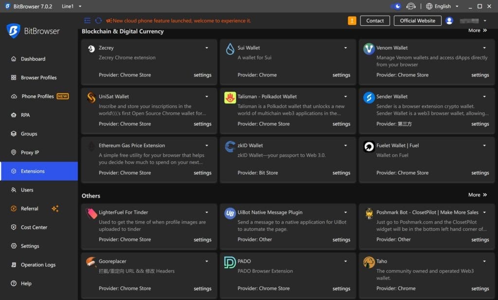Image resolution: width=498 pixels, height=300 pixels.
Task: Expand the UniSat Wallet dropdown arrow
Action: point(207,96)
